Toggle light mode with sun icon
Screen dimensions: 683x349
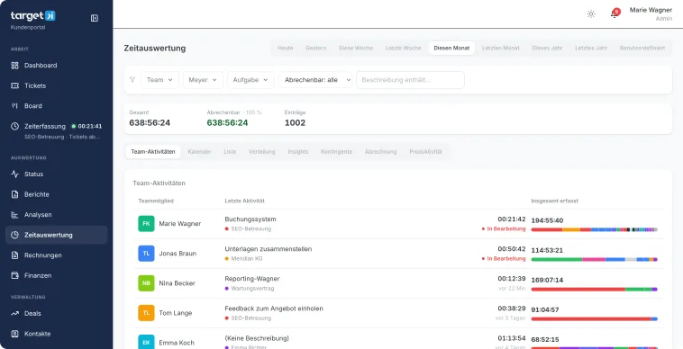[591, 13]
